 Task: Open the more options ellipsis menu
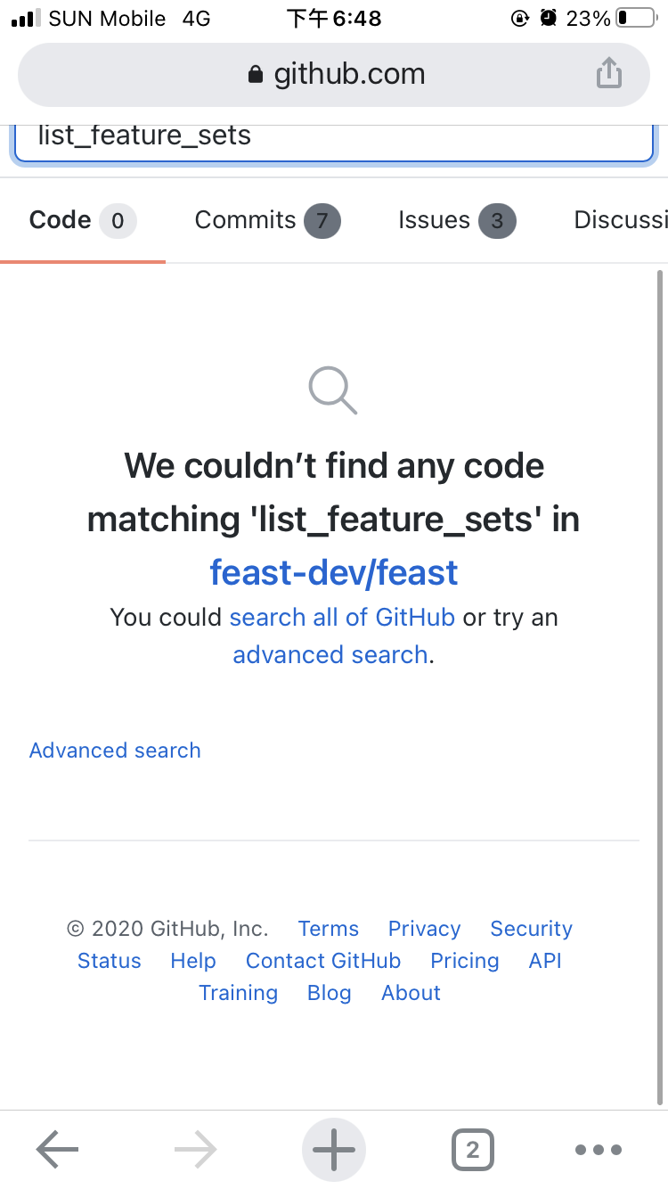click(x=599, y=1149)
